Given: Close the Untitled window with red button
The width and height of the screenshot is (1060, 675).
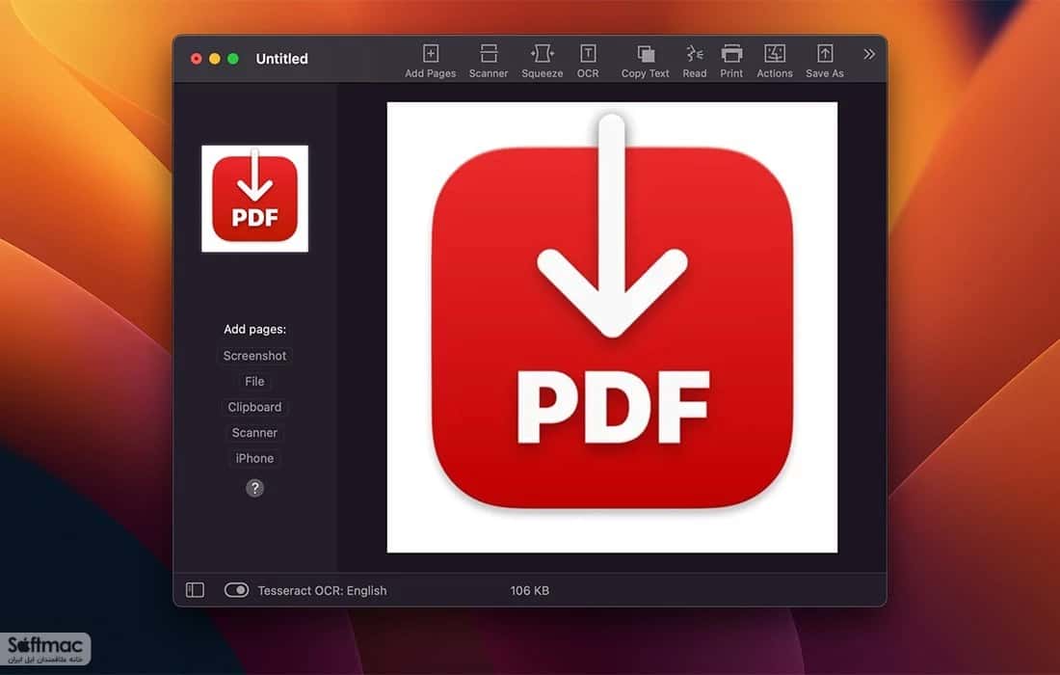Looking at the screenshot, I should coord(196,59).
